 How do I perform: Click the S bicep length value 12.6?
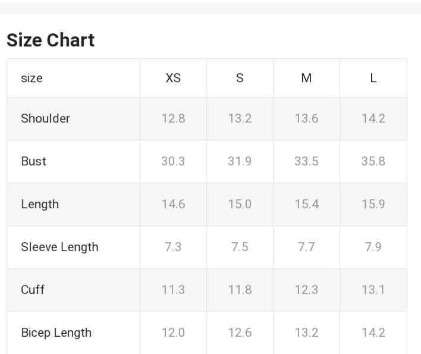pos(240,333)
